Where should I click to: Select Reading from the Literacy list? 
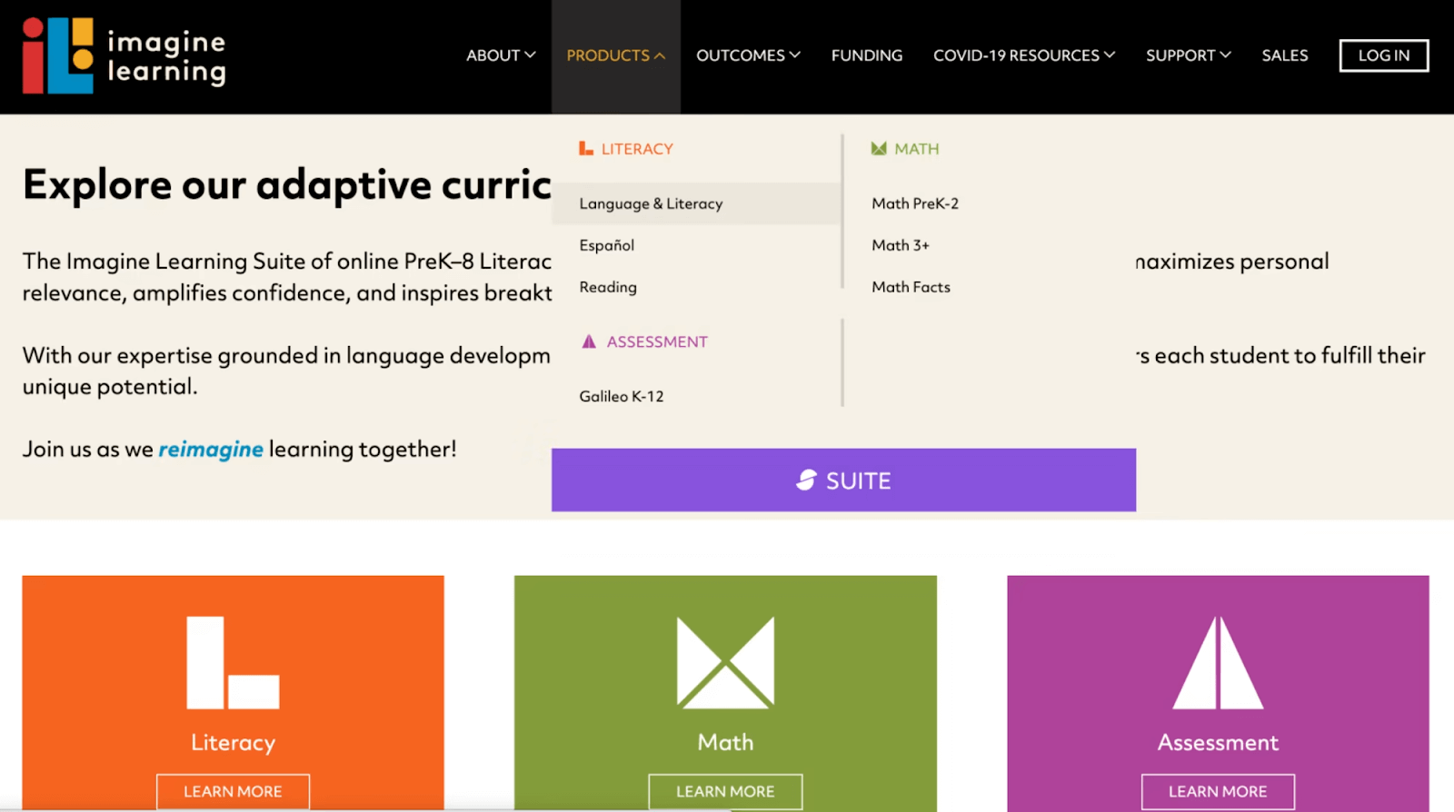click(x=608, y=287)
